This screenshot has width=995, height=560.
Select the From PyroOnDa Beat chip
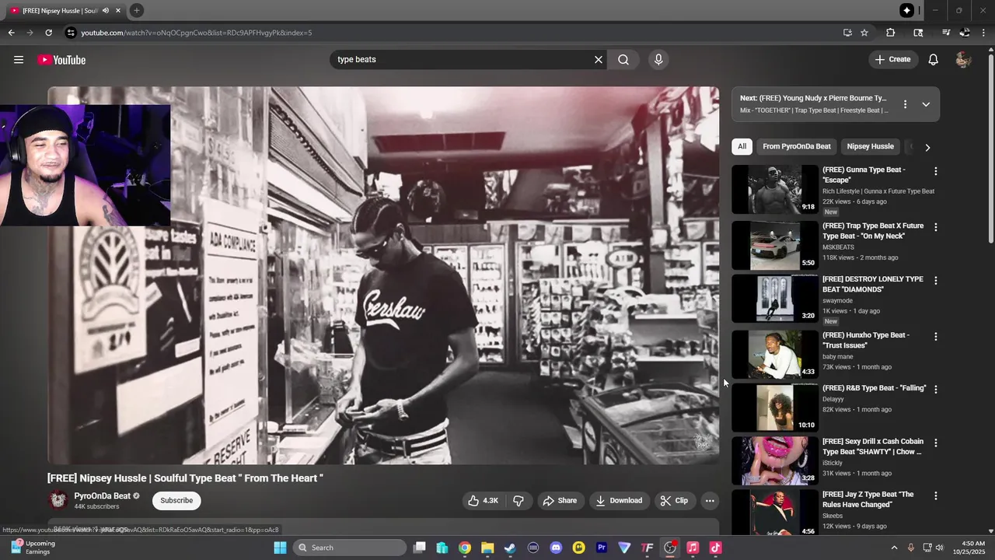click(797, 146)
